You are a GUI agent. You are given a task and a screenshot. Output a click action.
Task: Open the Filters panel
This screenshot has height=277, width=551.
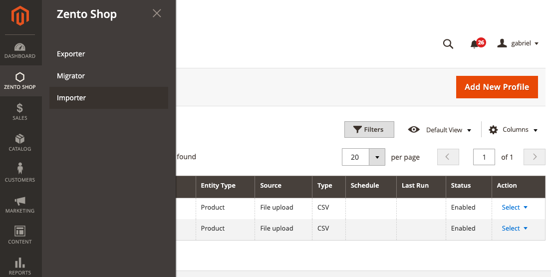pyautogui.click(x=369, y=130)
